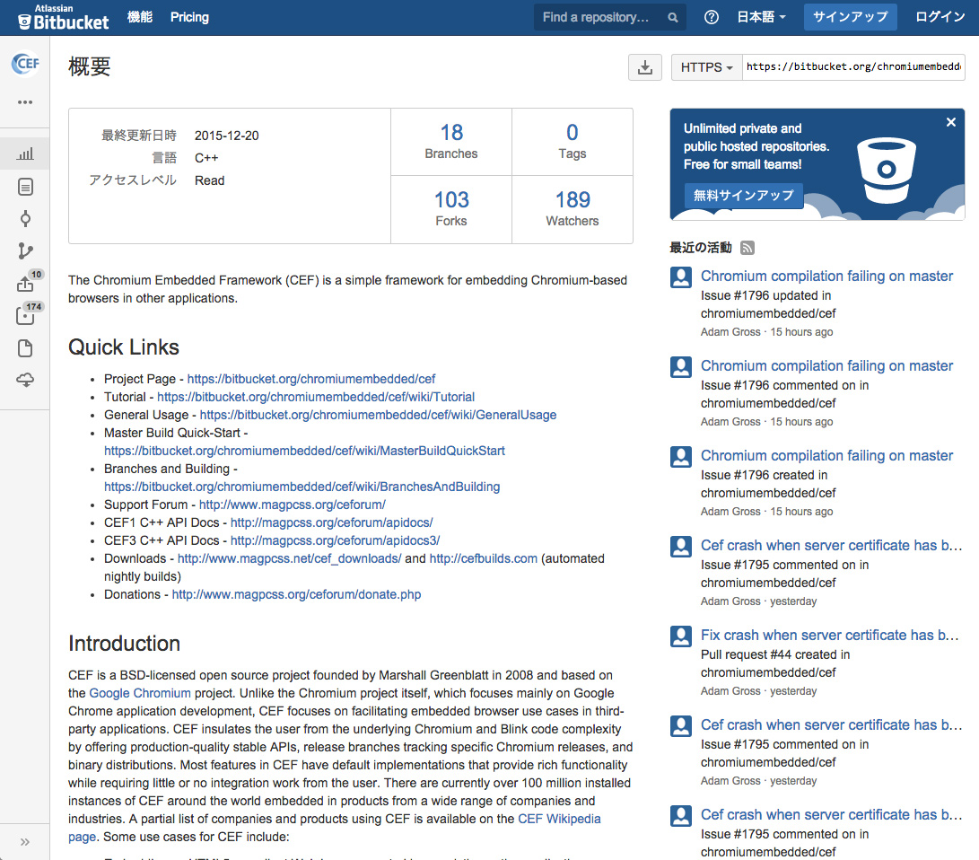Click avatar beside Pull request #44 entry

pyautogui.click(x=681, y=636)
